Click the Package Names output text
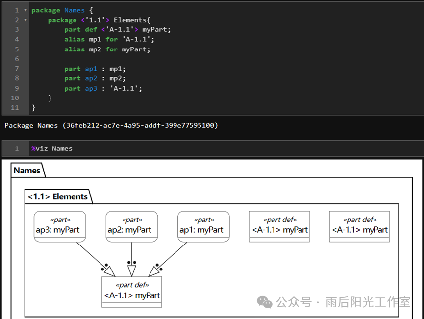Image resolution: width=424 pixels, height=319 pixels. (111, 126)
